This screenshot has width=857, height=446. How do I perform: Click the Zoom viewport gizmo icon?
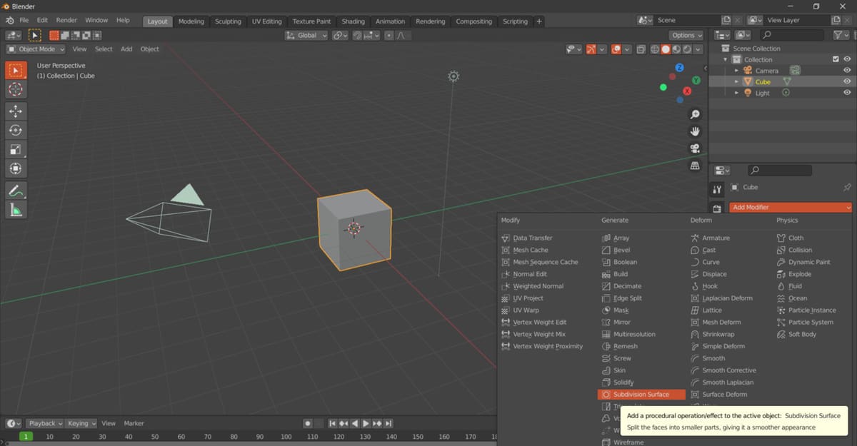(695, 114)
